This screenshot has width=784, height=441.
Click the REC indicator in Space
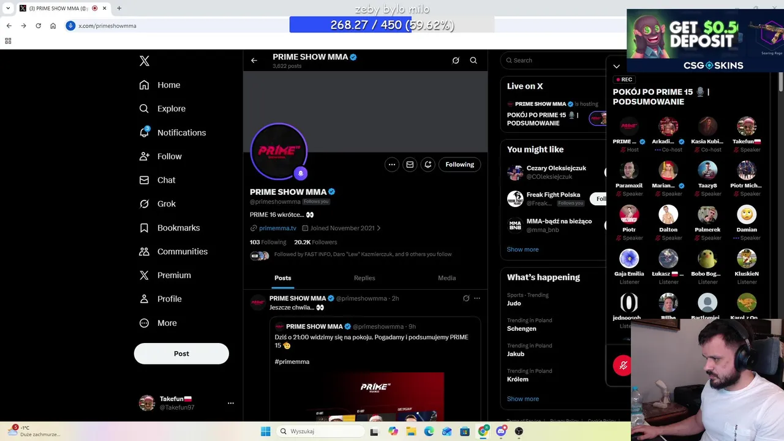[624, 80]
